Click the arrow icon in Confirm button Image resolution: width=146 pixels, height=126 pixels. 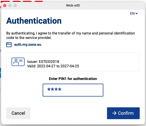[114, 113]
